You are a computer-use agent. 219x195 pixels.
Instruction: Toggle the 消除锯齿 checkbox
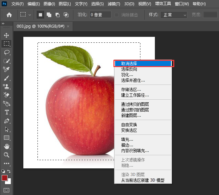pos(116,15)
